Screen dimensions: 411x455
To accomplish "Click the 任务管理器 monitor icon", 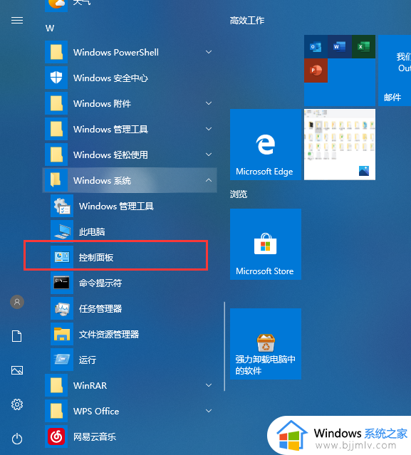I will click(x=62, y=308).
